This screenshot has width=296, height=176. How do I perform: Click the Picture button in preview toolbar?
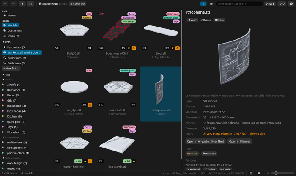[x=219, y=20]
